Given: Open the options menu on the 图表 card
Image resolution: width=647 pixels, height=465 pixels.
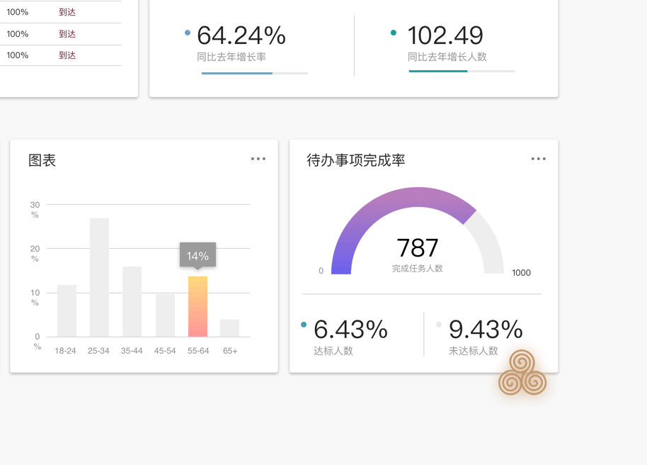Looking at the screenshot, I should point(258,159).
